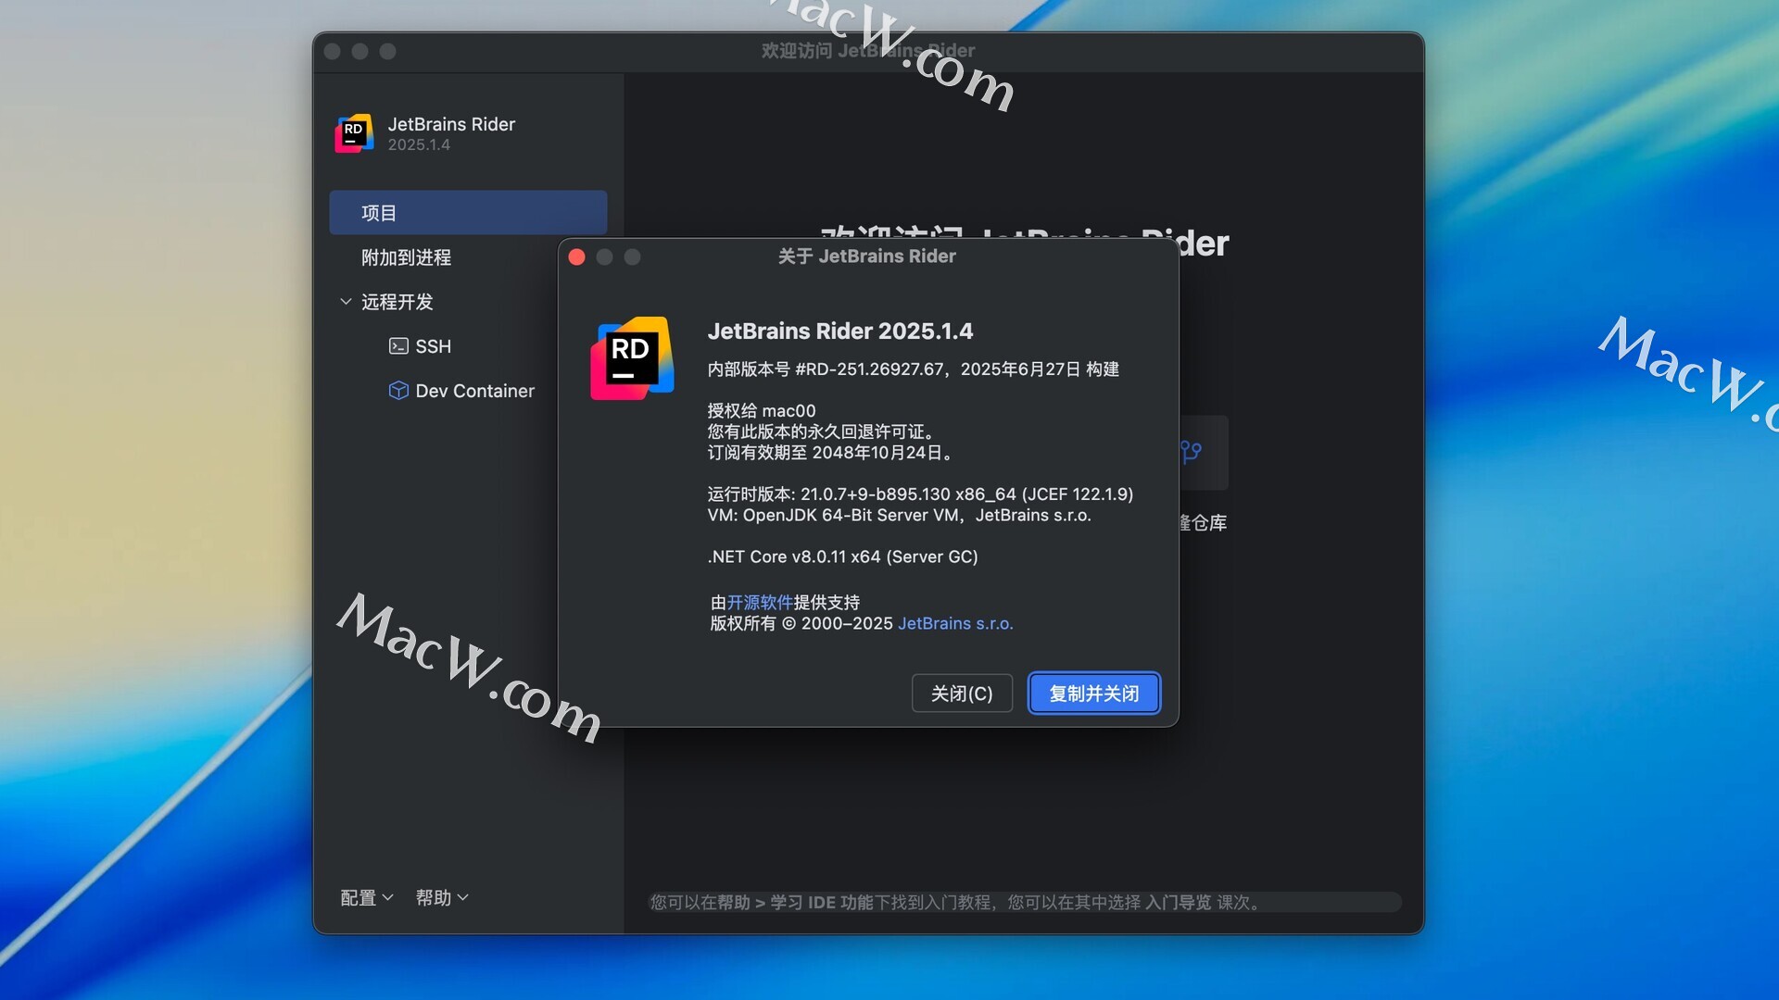Image resolution: width=1779 pixels, height=1000 pixels.
Task: Close the About JetBrains Rider dialog
Action: (x=576, y=257)
